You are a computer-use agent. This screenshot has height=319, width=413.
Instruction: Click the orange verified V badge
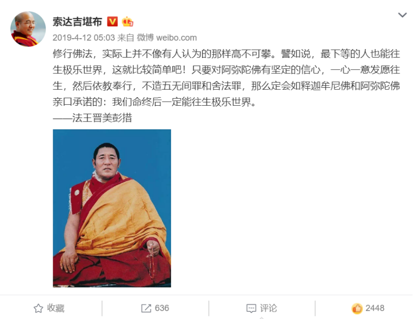point(112,21)
